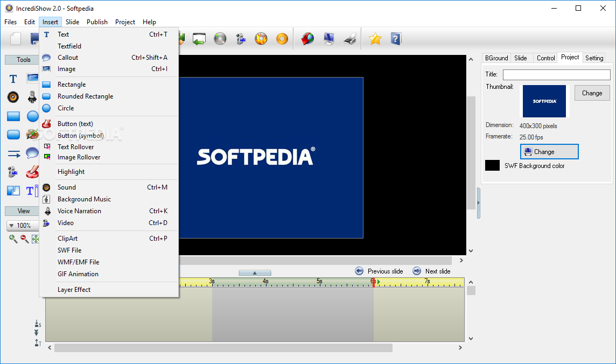Click the timeline 'T' icon with up arrow
Image resolution: width=616 pixels, height=364 pixels.
pyautogui.click(x=38, y=343)
